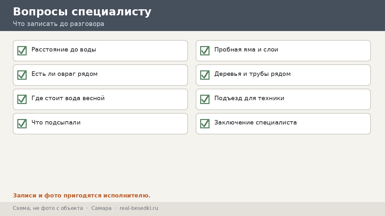The height and width of the screenshot is (216, 385).
Task: Click subtitle 'Что записать до разговора'
Action: tap(58, 24)
